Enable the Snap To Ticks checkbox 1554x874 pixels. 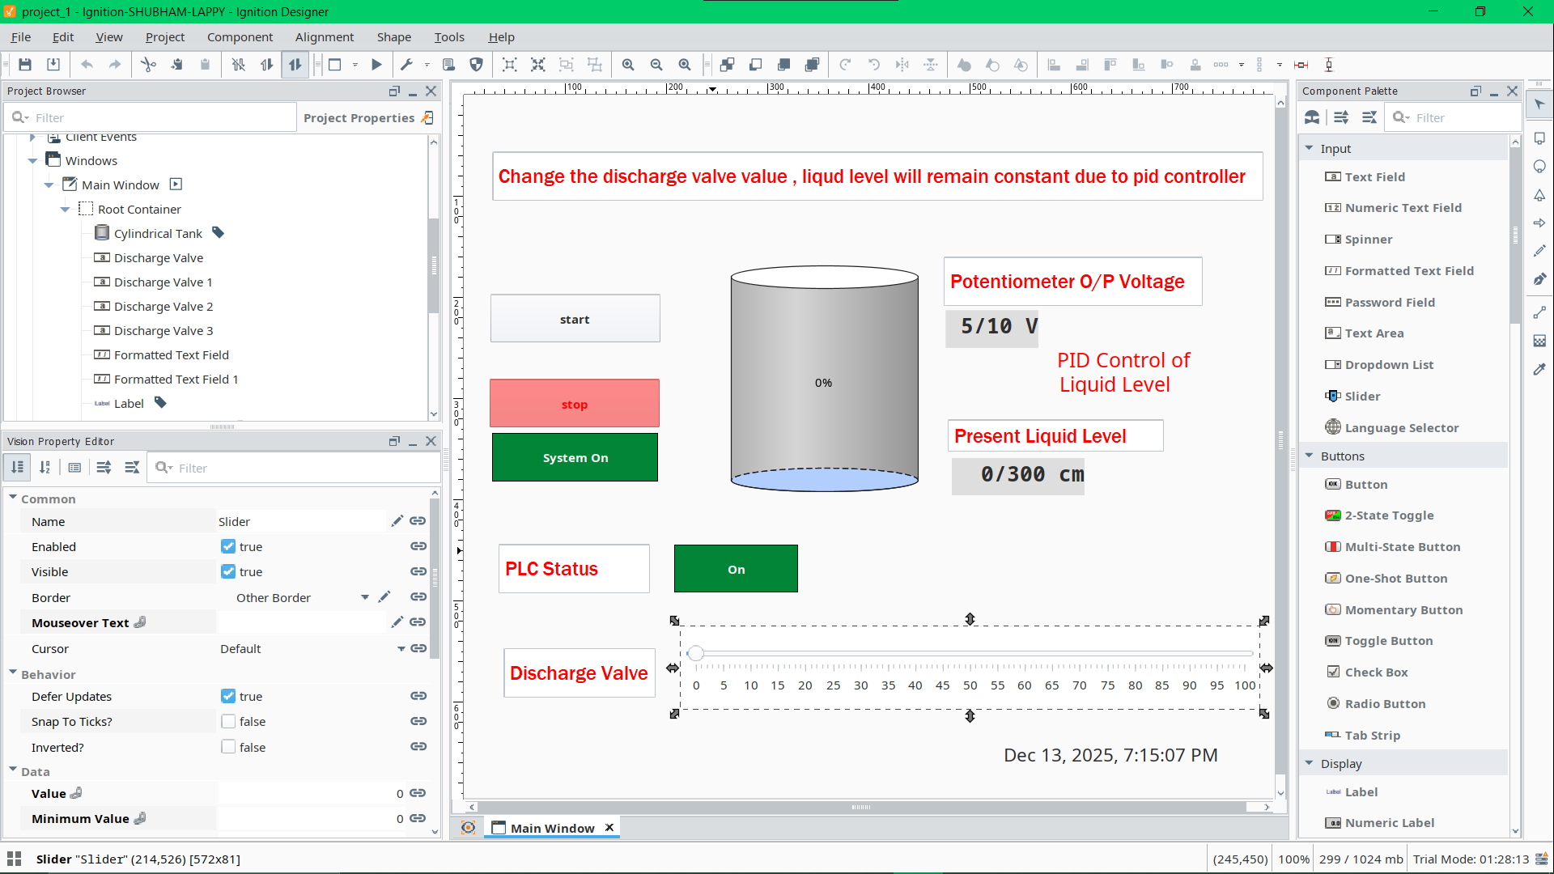228,722
